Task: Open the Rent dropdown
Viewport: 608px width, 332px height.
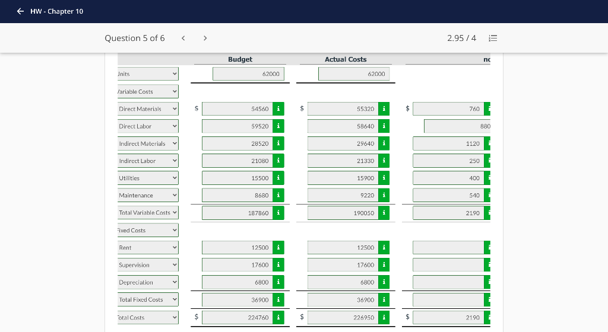Action: click(x=148, y=248)
